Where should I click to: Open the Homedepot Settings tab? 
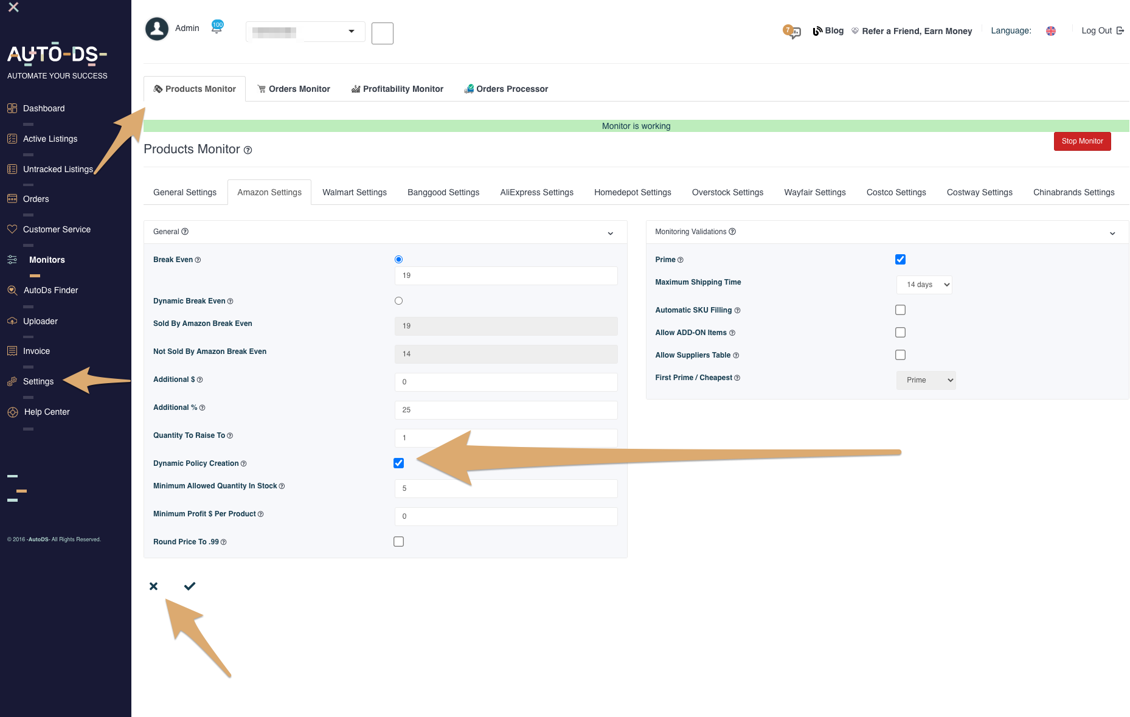tap(633, 192)
